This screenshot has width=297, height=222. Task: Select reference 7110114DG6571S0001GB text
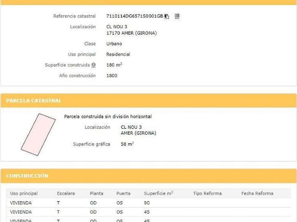135,16
